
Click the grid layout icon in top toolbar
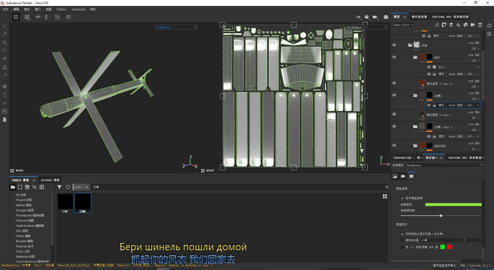point(27,17)
